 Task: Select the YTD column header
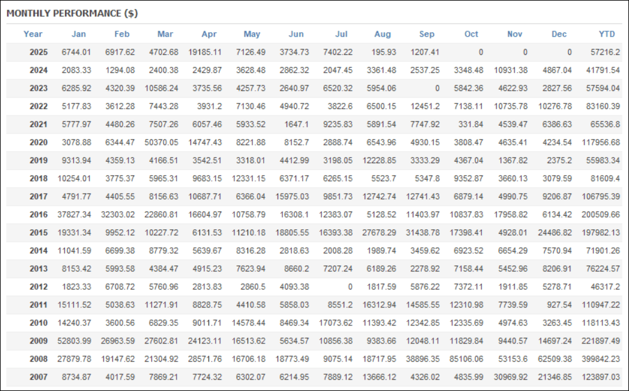[x=607, y=34]
